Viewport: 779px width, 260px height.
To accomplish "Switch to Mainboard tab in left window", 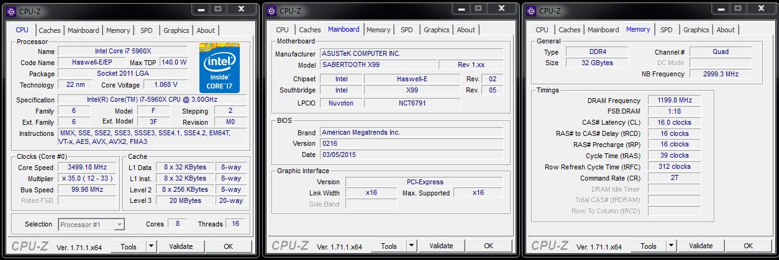I will click(x=83, y=30).
